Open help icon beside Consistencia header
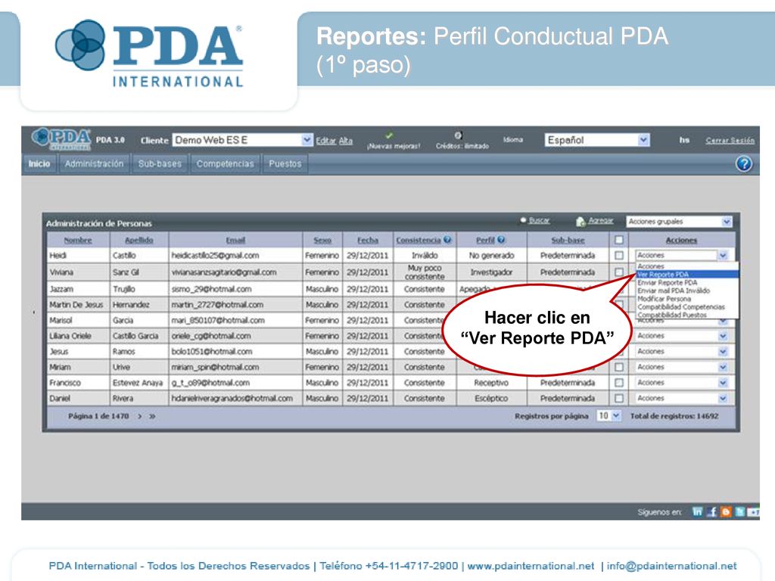The width and height of the screenshot is (775, 581). [x=447, y=240]
